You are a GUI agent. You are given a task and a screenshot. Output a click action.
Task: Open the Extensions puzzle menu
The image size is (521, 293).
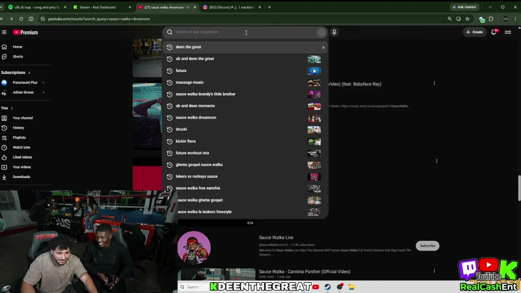(491, 19)
